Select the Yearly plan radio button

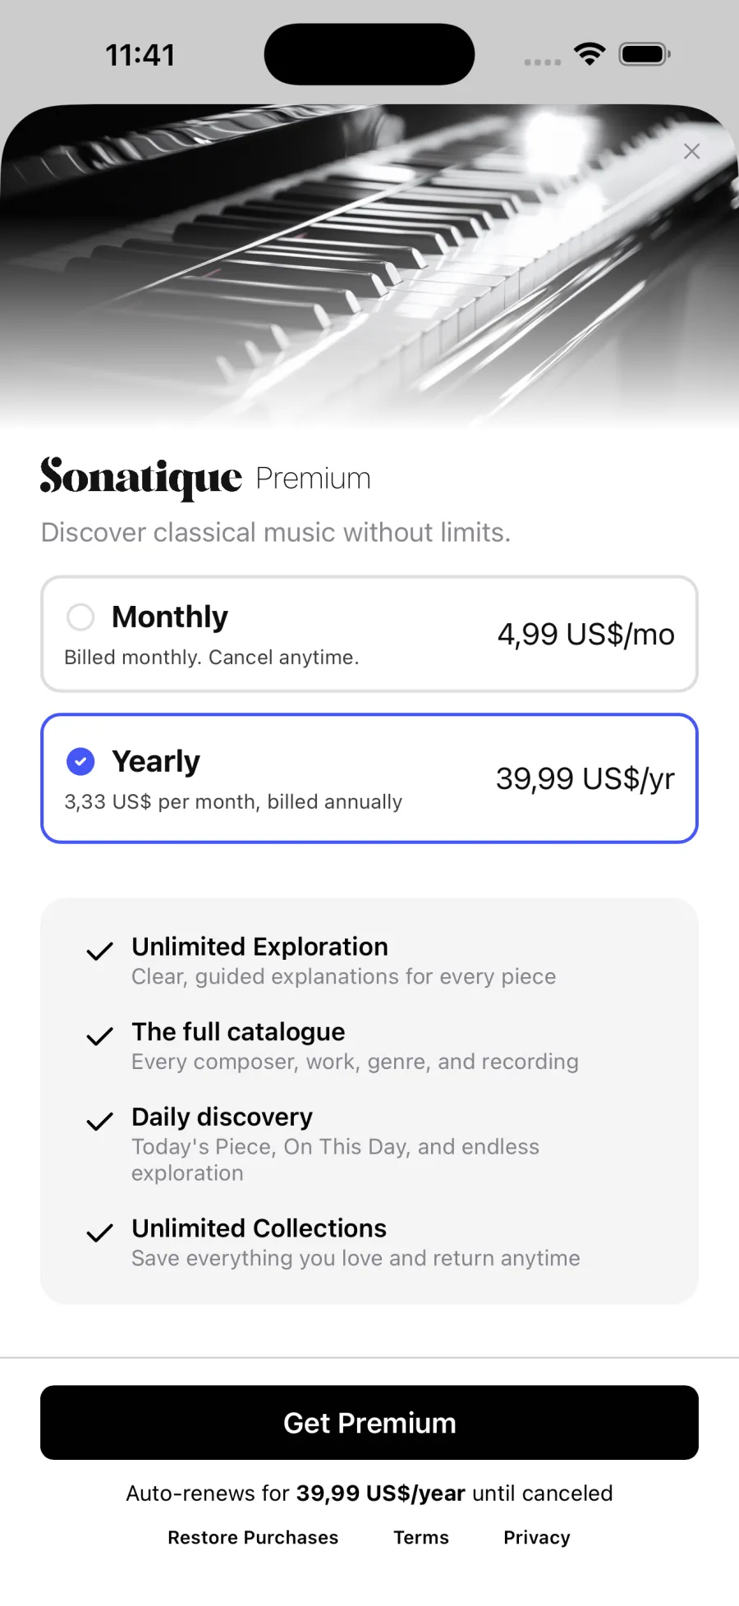tap(80, 761)
